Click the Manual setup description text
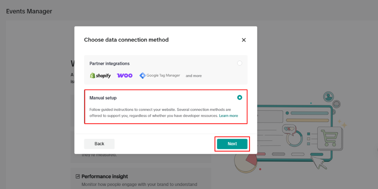Viewport: 378px width, 189px height. pyautogui.click(x=164, y=113)
